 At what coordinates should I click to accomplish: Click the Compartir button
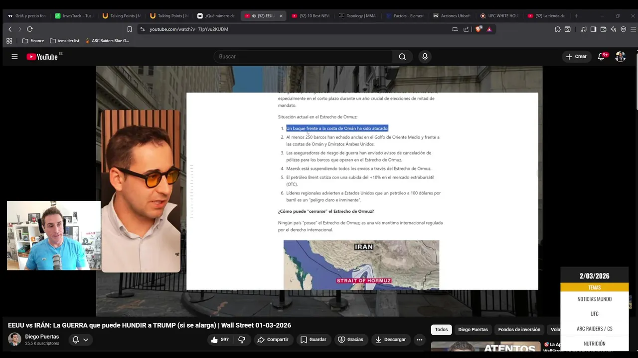tap(273, 340)
